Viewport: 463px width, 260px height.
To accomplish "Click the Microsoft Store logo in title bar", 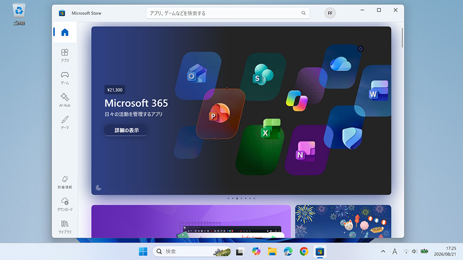I will point(62,13).
